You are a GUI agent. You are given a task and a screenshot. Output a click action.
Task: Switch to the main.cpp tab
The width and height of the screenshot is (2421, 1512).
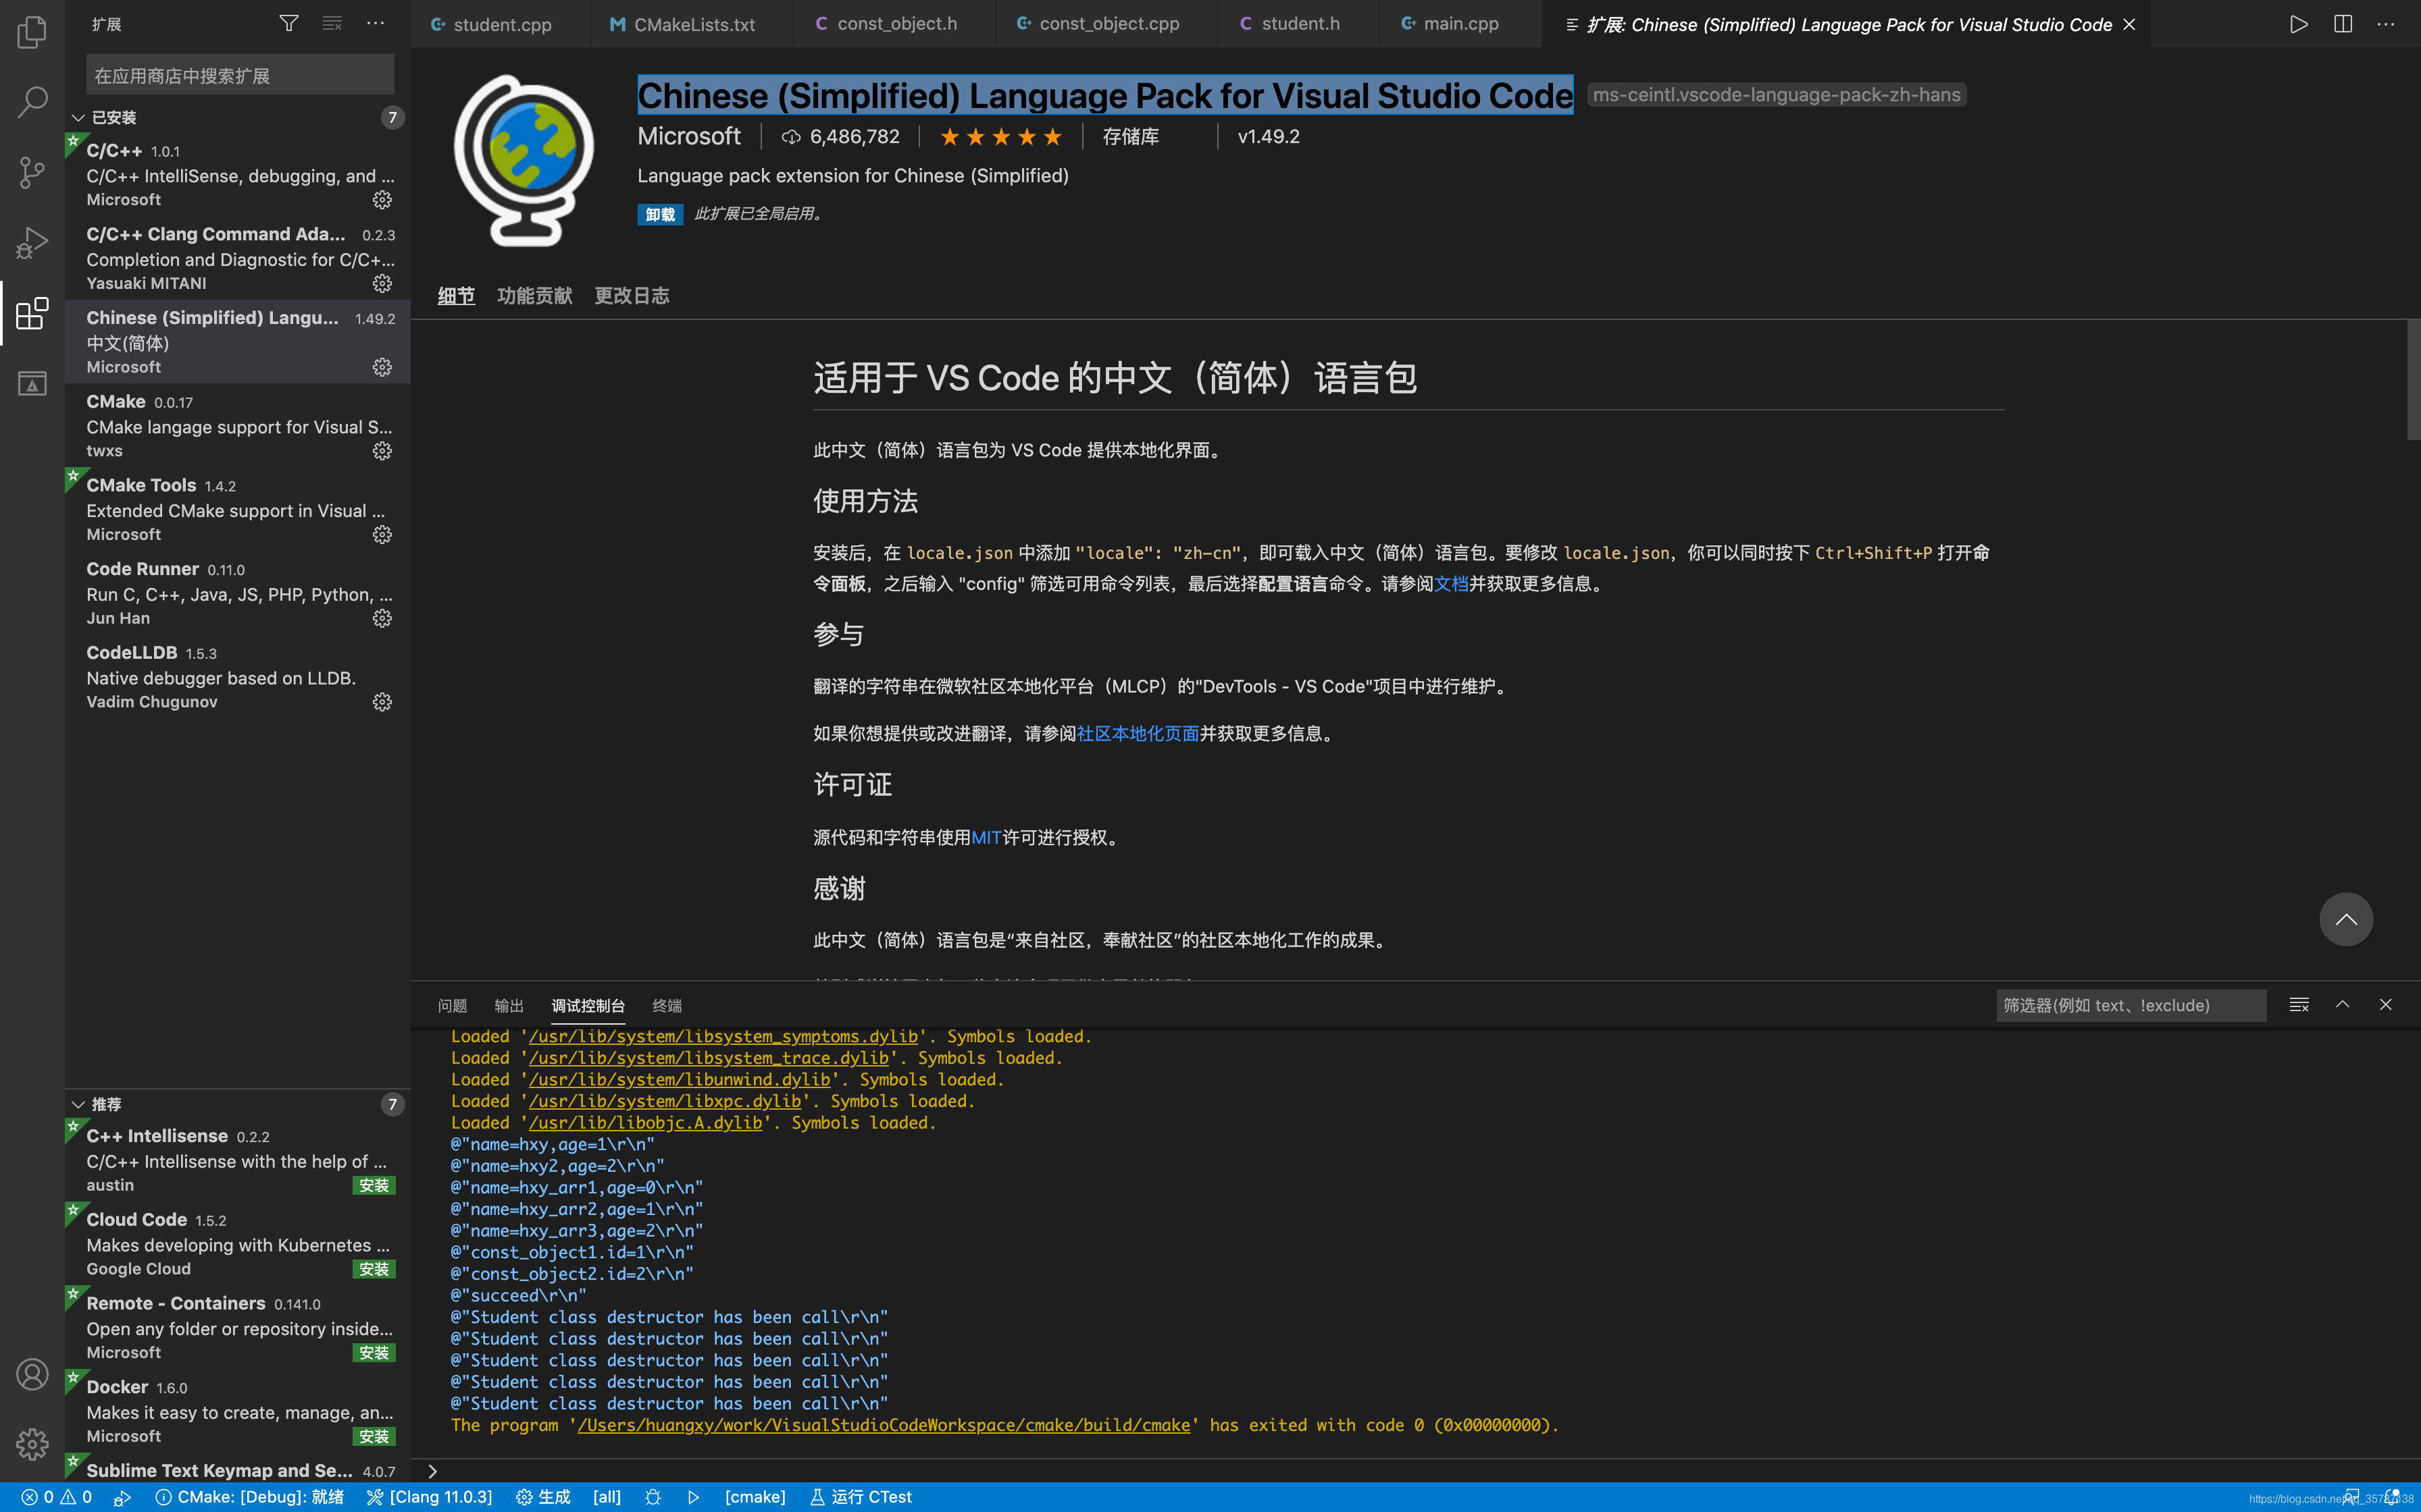click(1458, 23)
